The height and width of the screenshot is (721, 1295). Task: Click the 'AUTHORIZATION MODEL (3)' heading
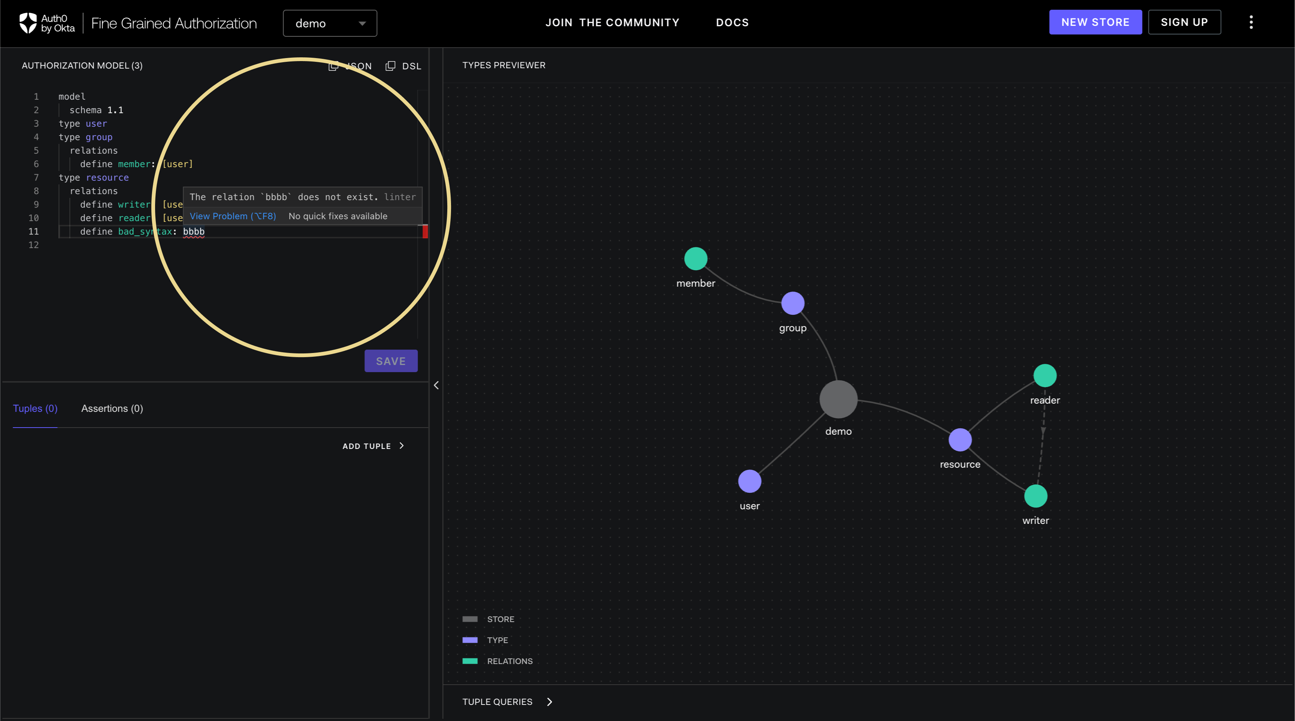click(x=82, y=66)
